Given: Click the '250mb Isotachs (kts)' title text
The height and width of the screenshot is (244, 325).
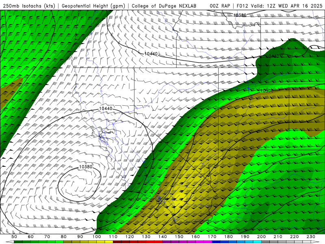Looking at the screenshot, I should coord(29,6).
